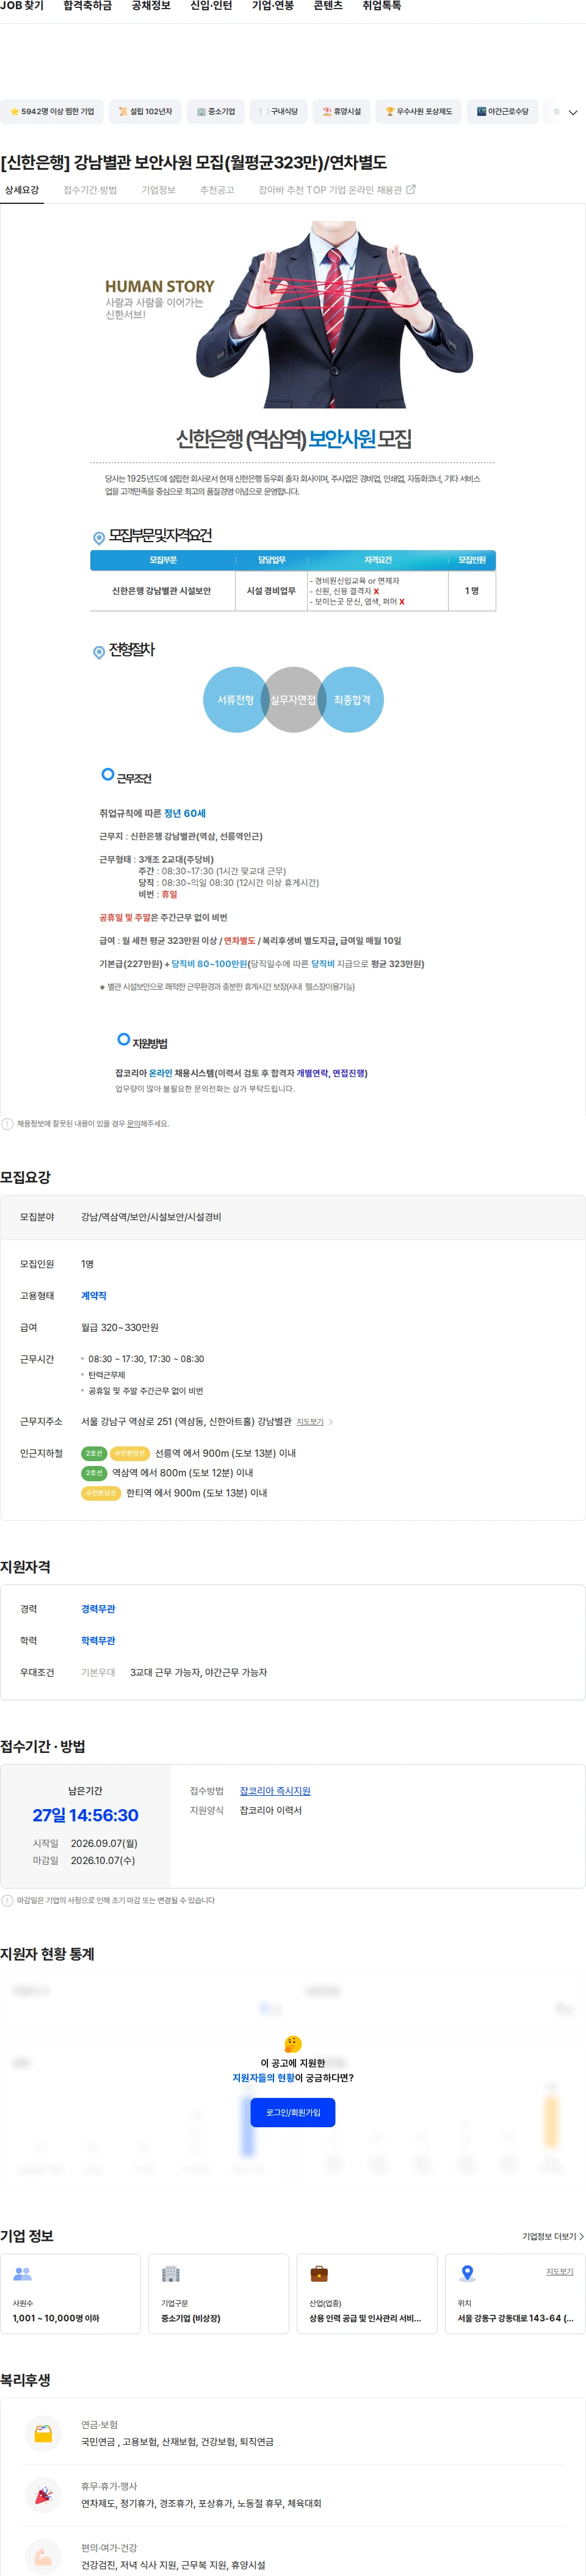This screenshot has width=586, height=2576.
Task: Click the thinking face emoji icon
Action: click(293, 2045)
